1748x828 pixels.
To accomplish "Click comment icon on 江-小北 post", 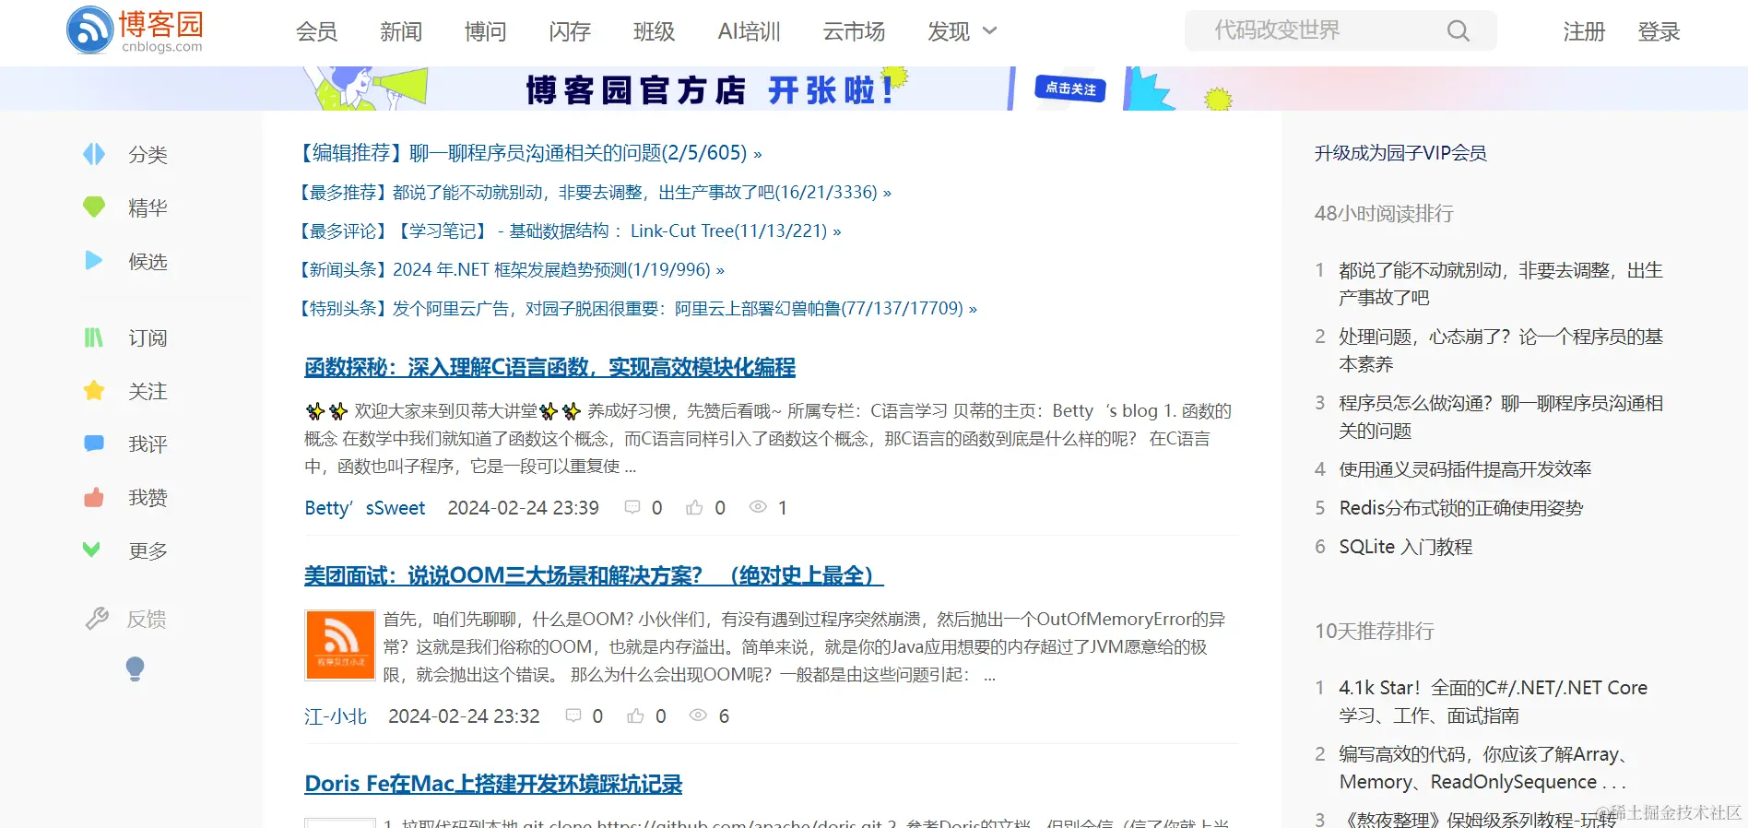I will click(573, 716).
